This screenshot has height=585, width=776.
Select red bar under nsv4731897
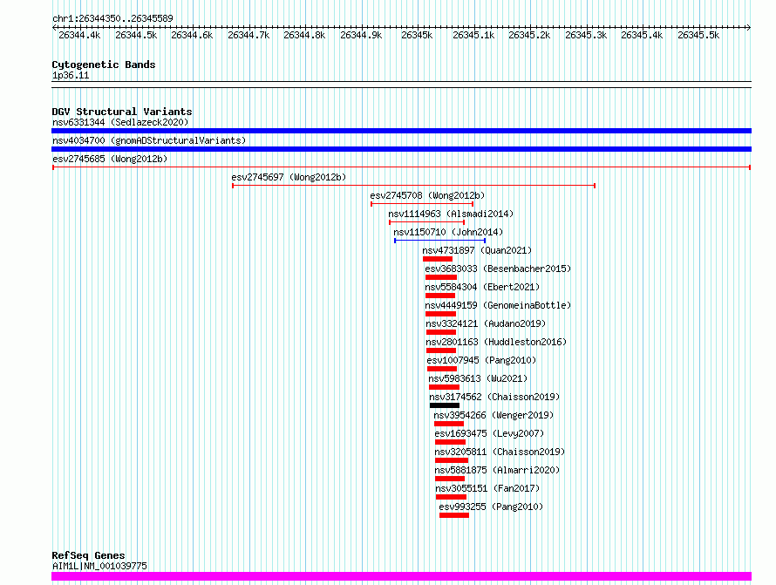[x=438, y=259]
